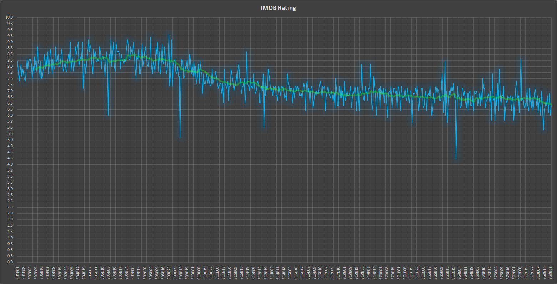Select the 4.5 rating axis label

pos(10,152)
